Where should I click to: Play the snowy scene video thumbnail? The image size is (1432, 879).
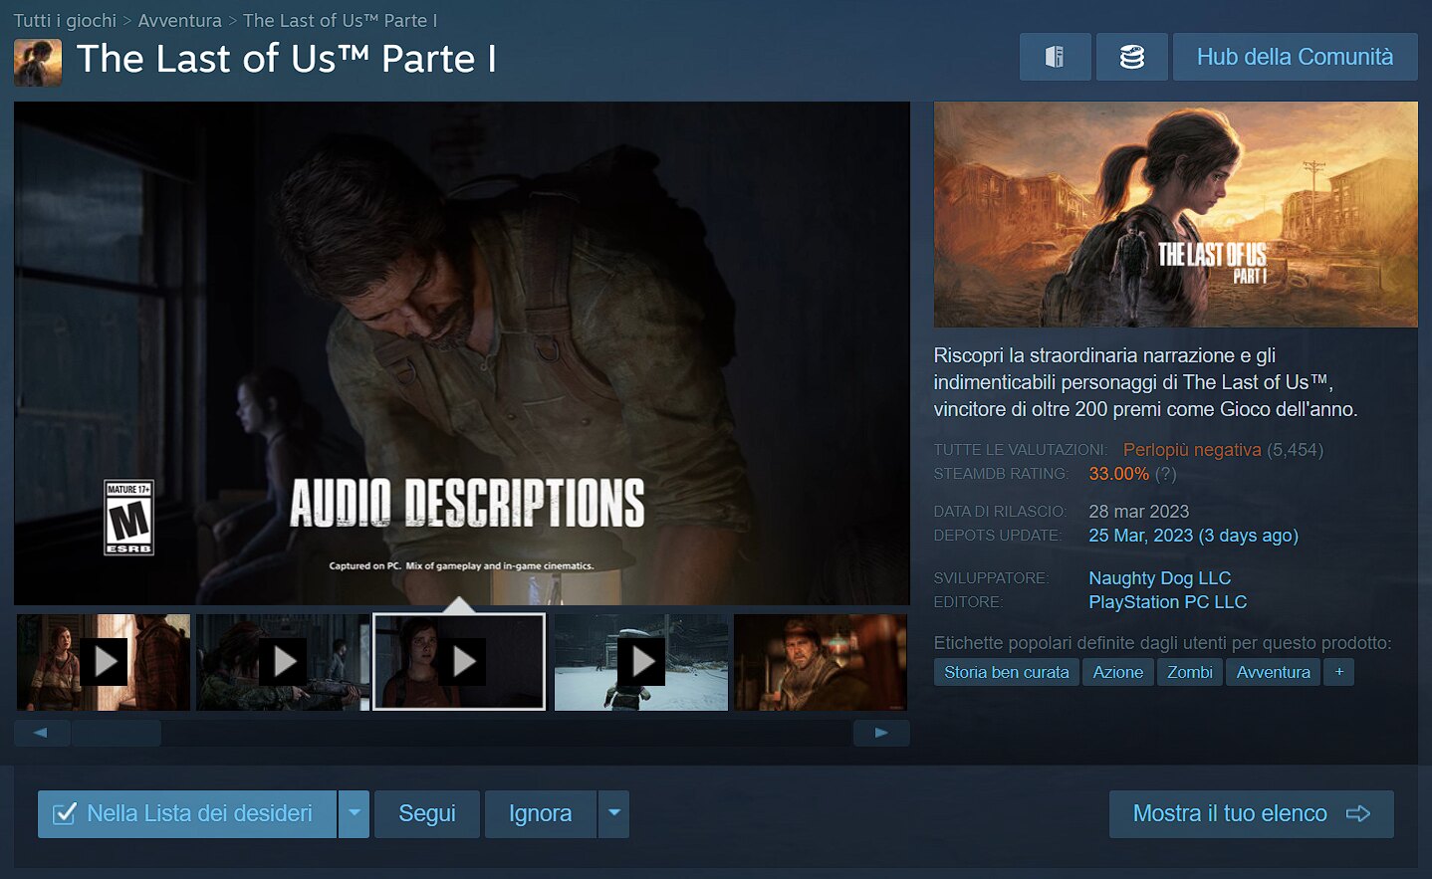tap(641, 662)
